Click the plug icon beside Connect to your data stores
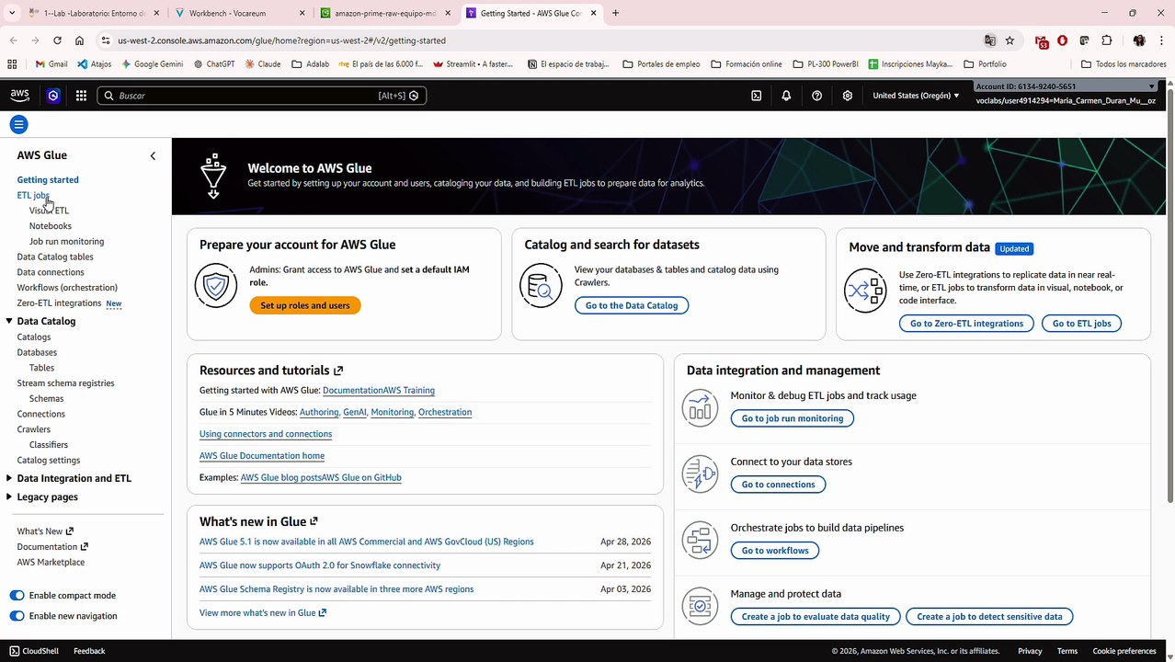The height and width of the screenshot is (662, 1175). 700,474
